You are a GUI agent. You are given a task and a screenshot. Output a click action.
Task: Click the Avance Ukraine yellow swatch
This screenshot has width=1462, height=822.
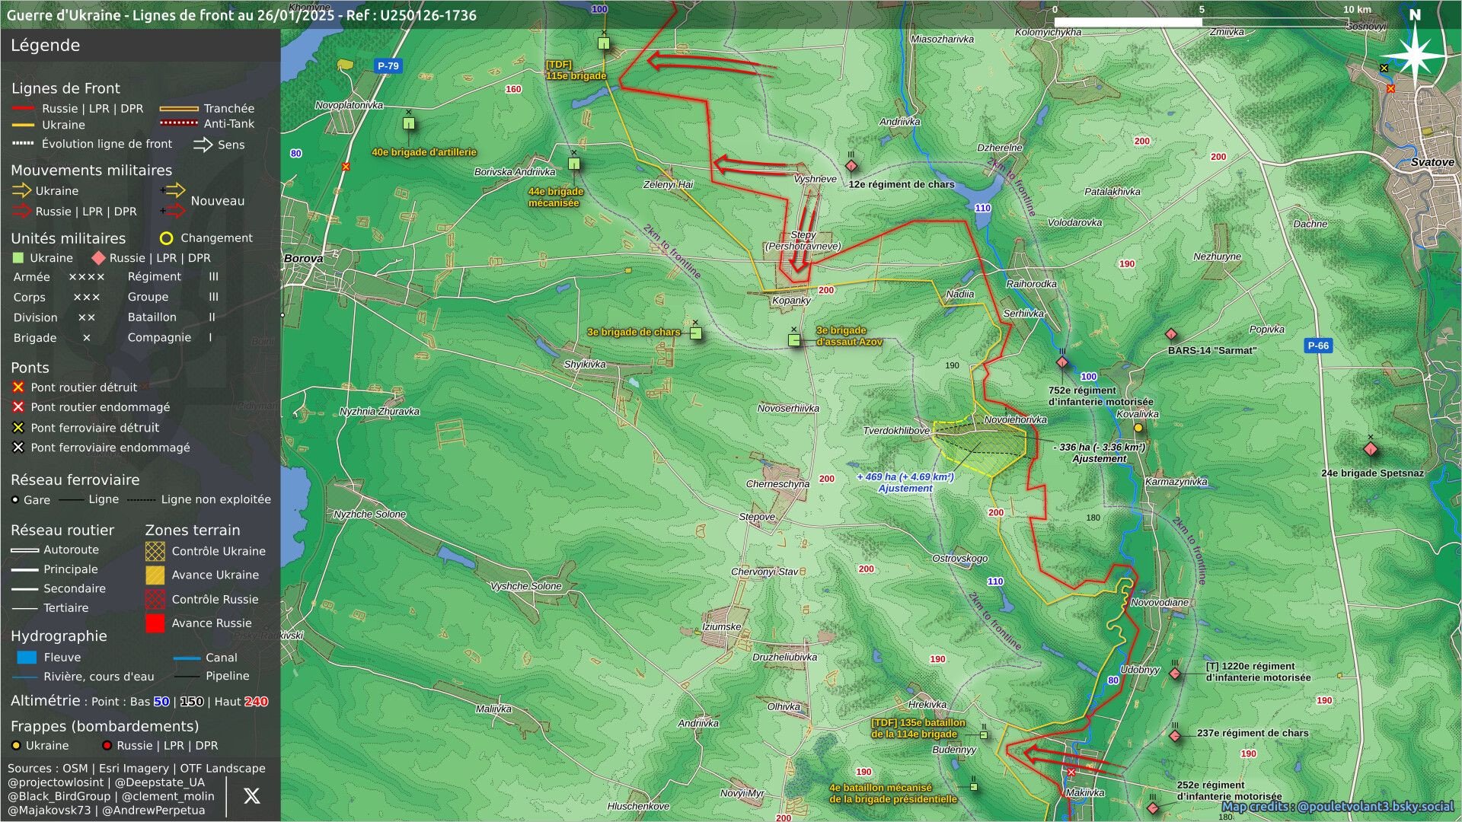tap(155, 575)
